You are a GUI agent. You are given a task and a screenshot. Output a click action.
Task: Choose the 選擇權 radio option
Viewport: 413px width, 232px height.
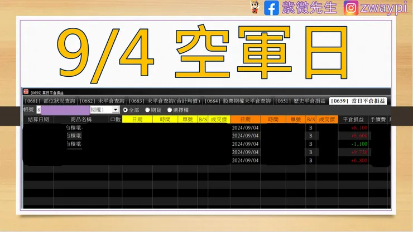[170, 110]
